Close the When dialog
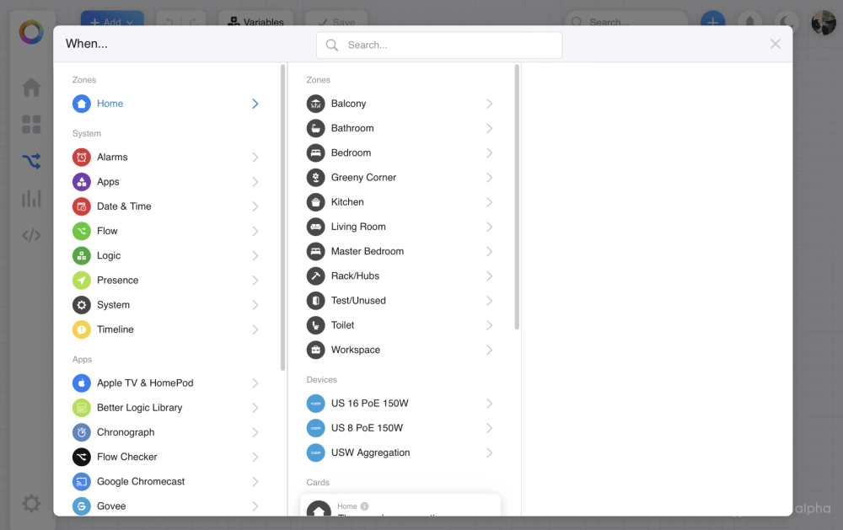 tap(775, 44)
